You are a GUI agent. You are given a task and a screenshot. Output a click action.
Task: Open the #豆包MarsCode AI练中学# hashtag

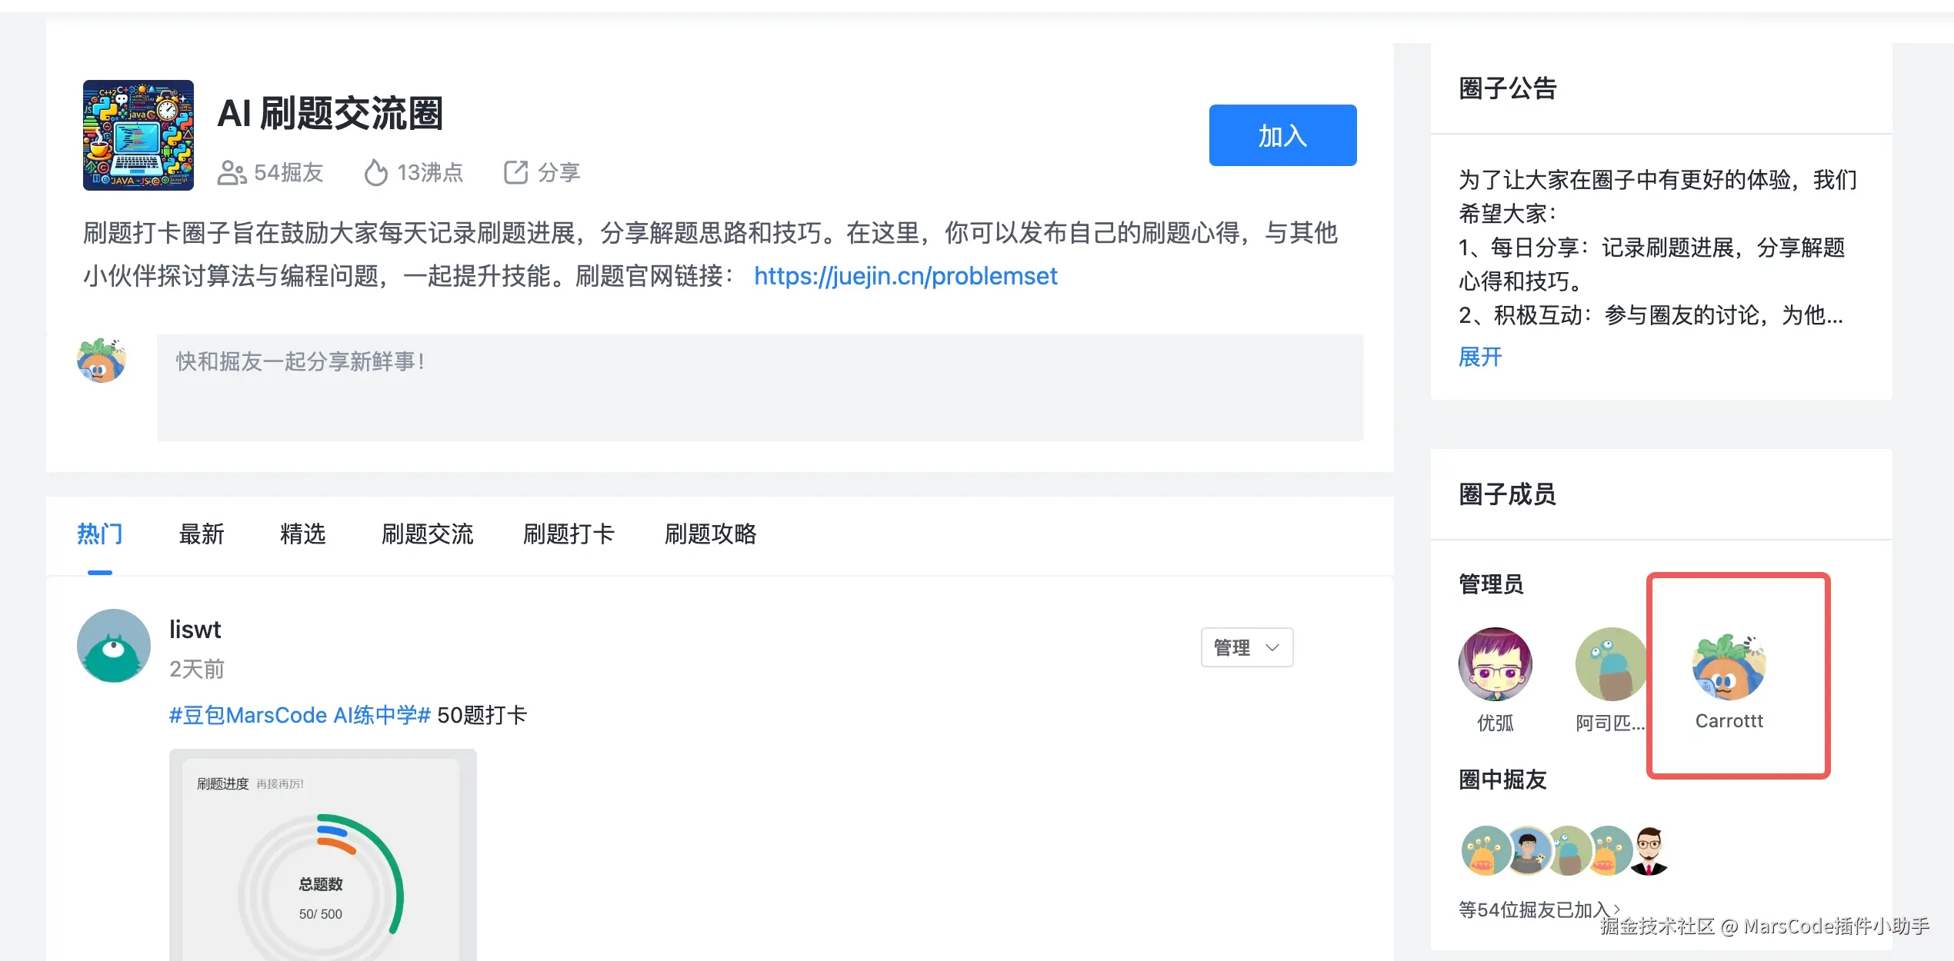[x=299, y=715]
